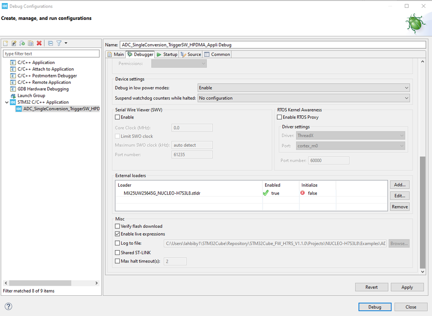Open the disabled Permissions dropdown
432x316 pixels.
click(x=179, y=64)
